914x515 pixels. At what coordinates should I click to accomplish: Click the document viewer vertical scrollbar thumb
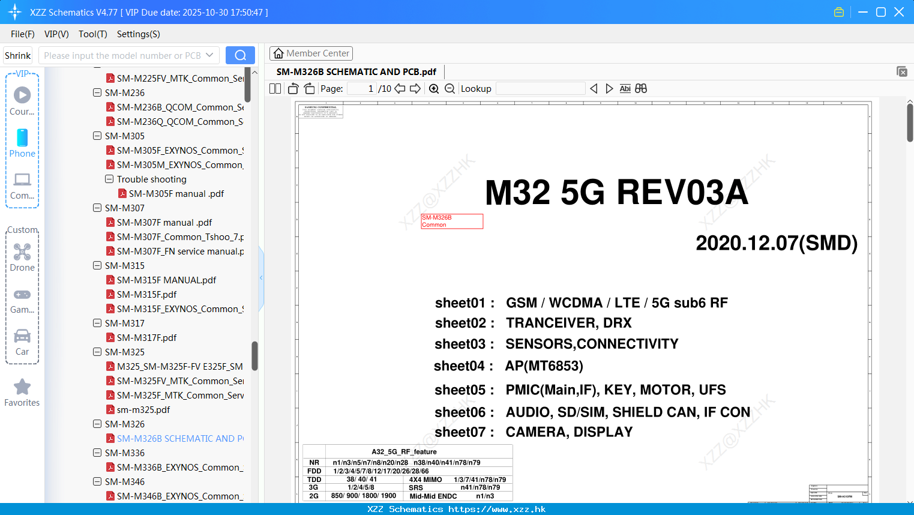tap(910, 122)
